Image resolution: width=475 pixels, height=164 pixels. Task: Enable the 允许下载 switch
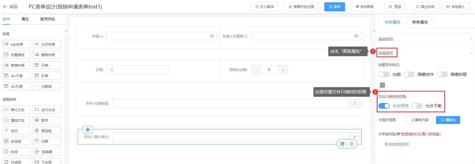point(417,106)
